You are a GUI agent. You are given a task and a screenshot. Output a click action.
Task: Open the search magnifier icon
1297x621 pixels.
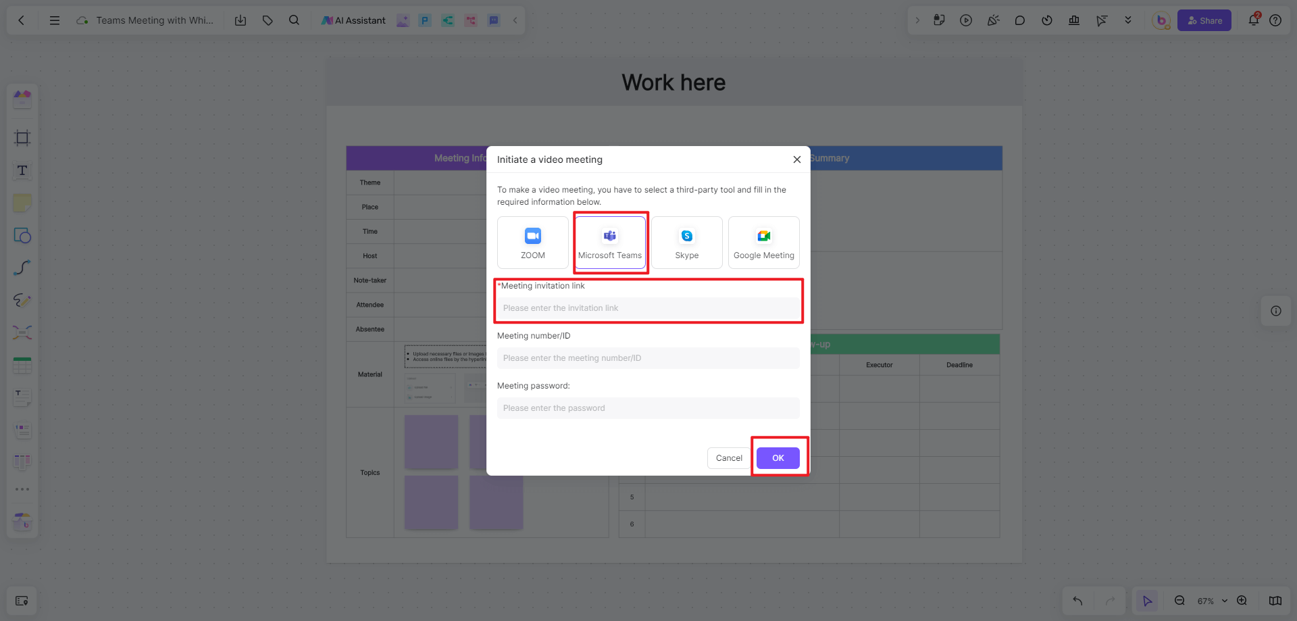coord(294,20)
